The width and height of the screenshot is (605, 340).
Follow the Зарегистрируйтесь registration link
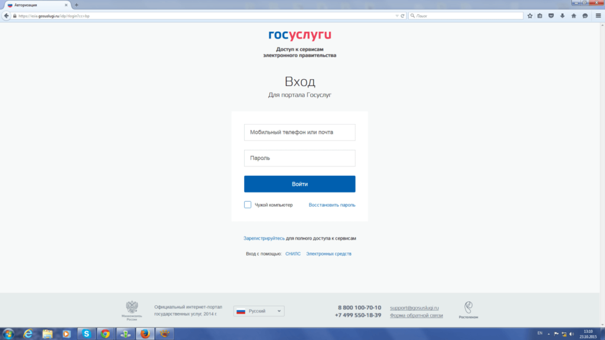pos(264,238)
